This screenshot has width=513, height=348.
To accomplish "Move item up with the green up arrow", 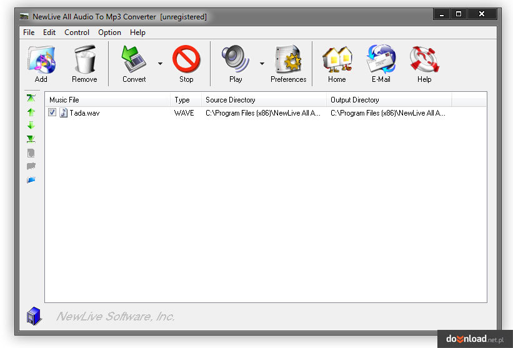I will tap(31, 112).
